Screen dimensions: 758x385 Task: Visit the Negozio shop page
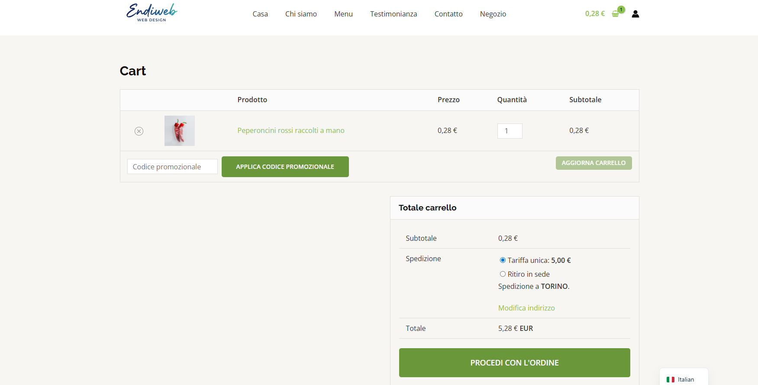(x=493, y=14)
